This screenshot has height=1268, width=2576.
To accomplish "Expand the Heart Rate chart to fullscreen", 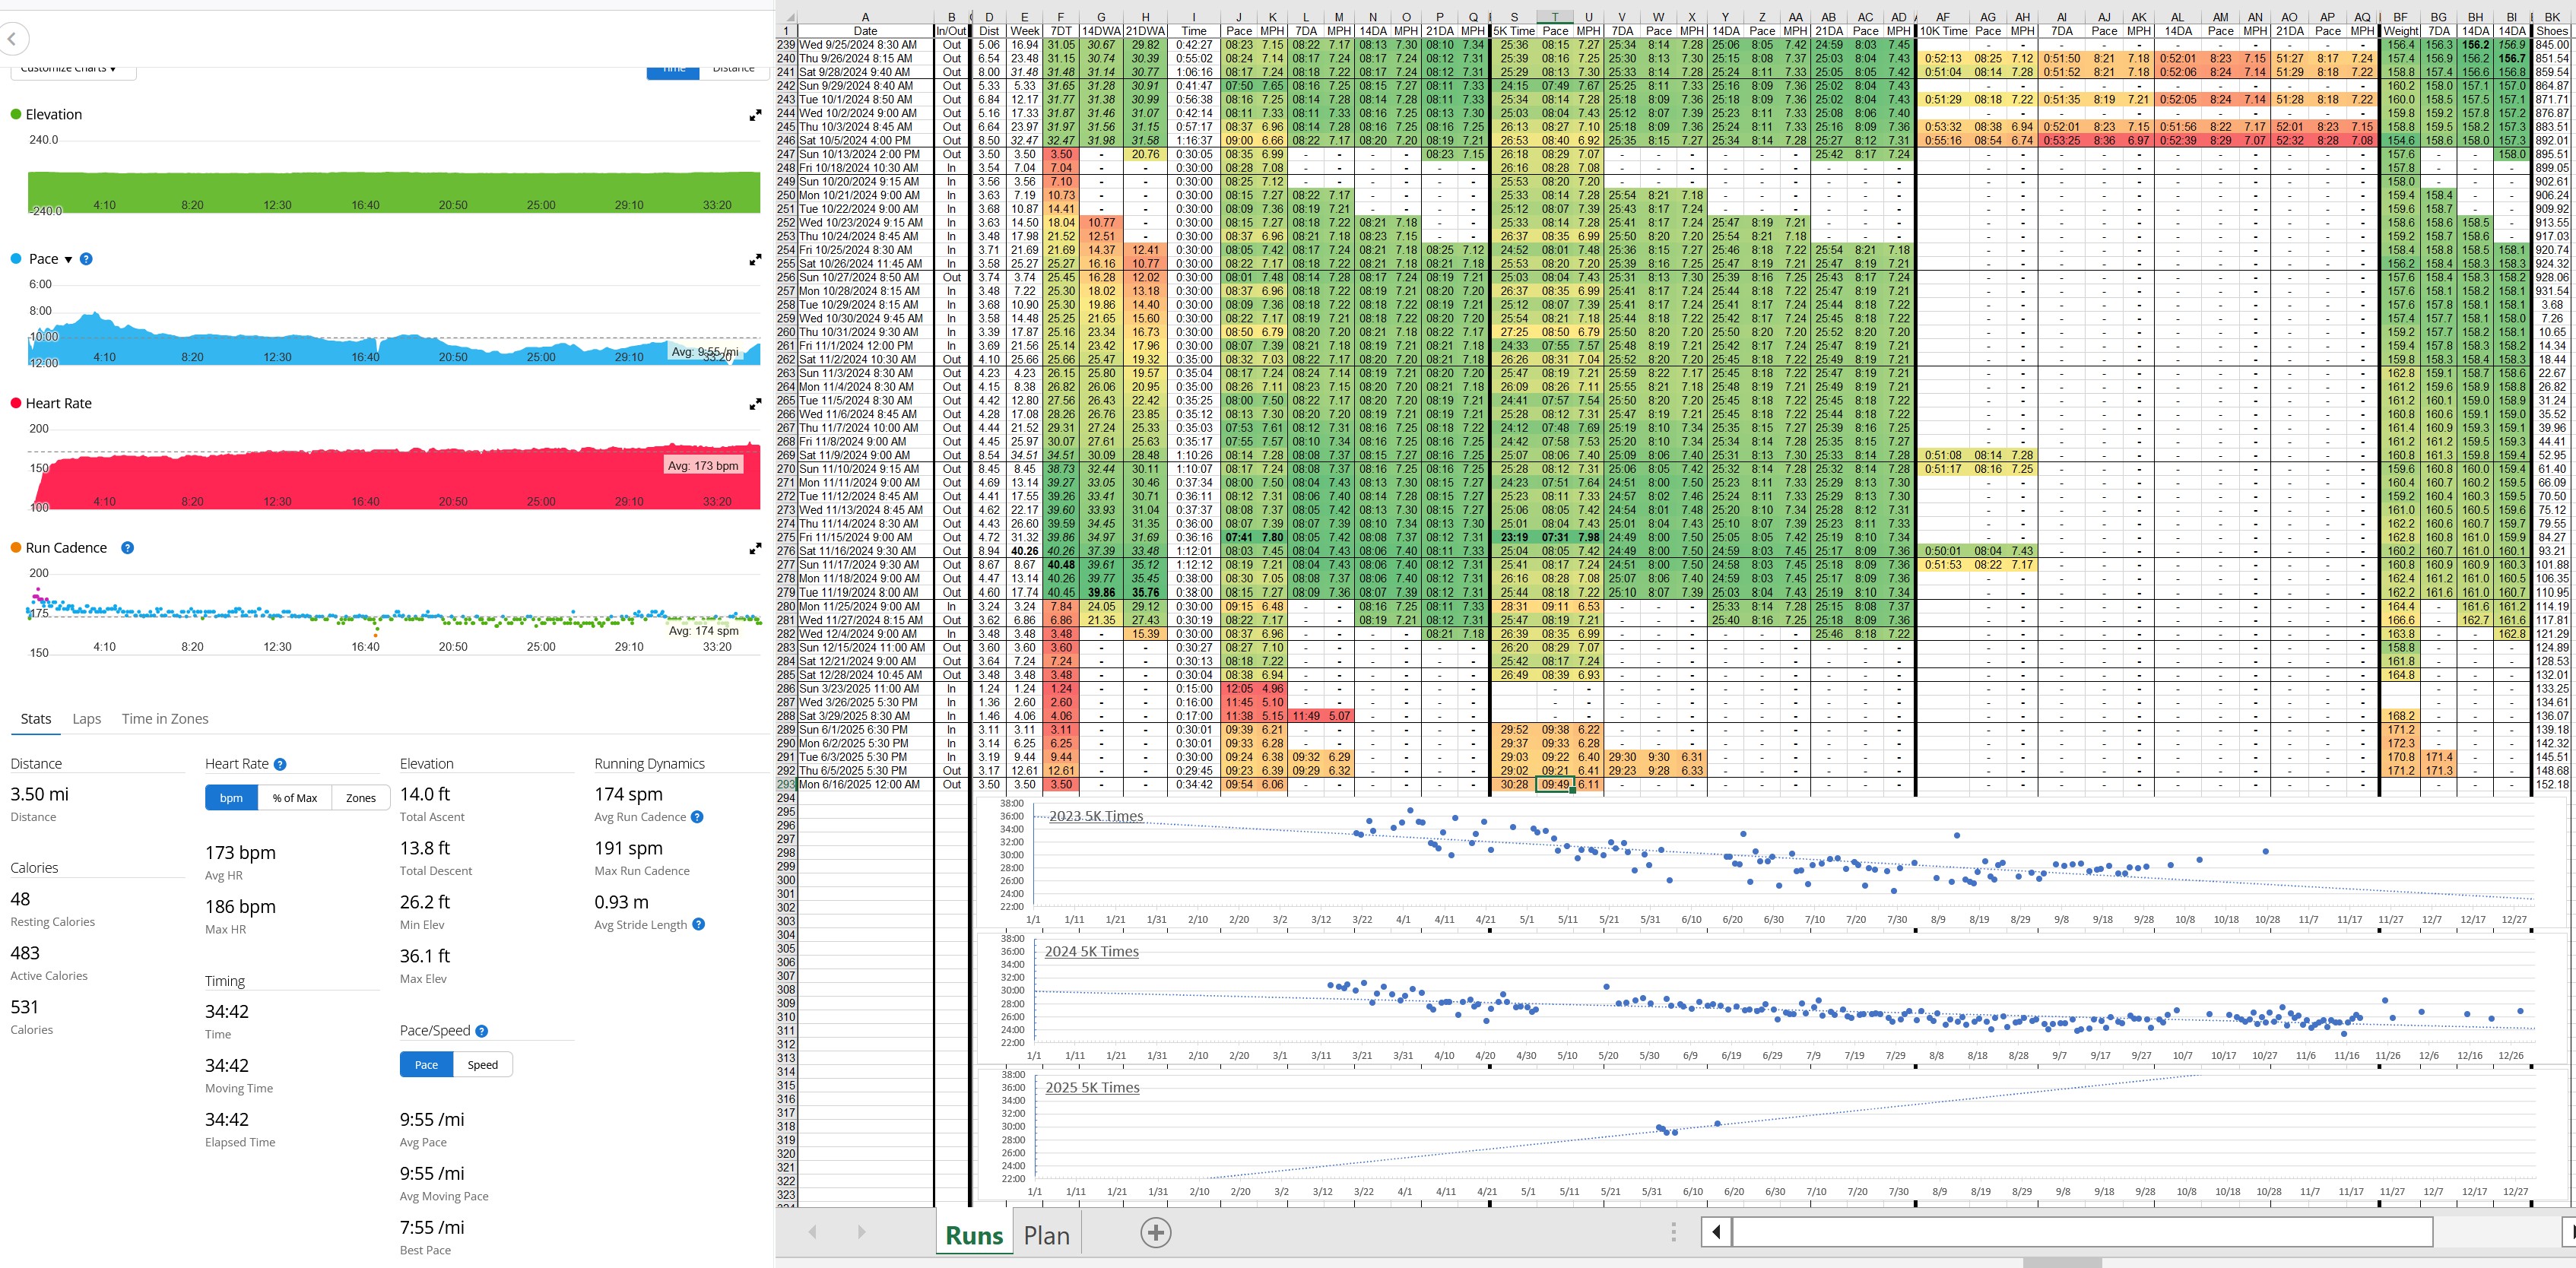I will (755, 405).
